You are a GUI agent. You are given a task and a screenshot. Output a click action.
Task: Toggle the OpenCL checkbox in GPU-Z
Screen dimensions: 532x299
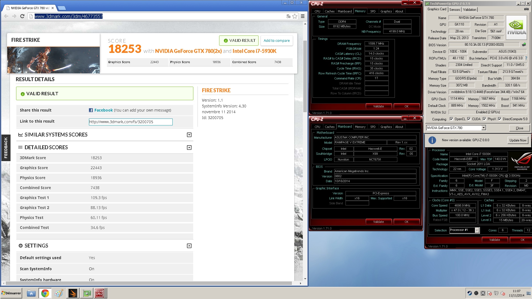(x=451, y=119)
